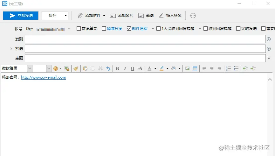The width and height of the screenshot is (275, 156).
Task: Expand the 添加附件 dropdown arrow
Action: (104, 16)
